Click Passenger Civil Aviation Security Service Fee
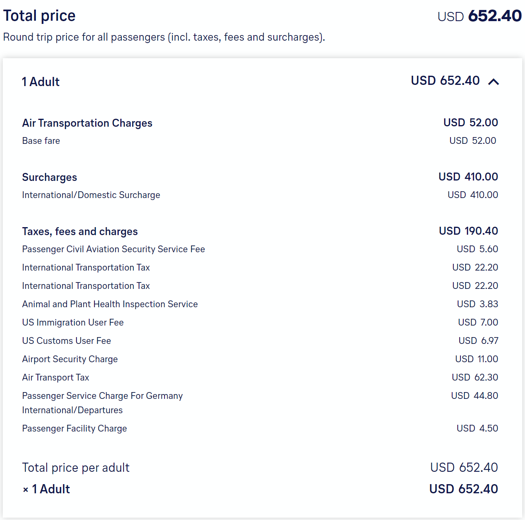This screenshot has height=520, width=525. (114, 249)
